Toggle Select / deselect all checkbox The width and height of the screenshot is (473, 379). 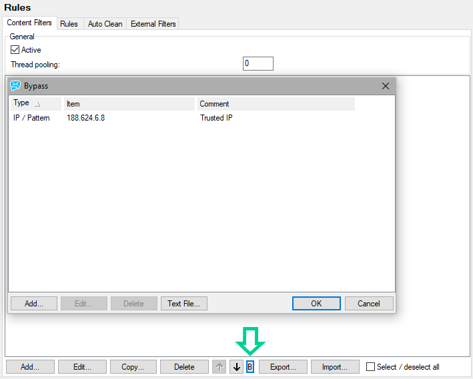coord(370,366)
